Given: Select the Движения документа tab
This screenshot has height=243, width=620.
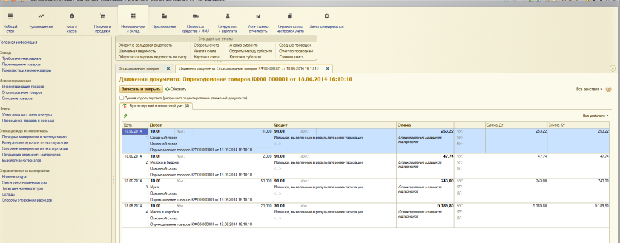Looking at the screenshot, I should tap(249, 68).
